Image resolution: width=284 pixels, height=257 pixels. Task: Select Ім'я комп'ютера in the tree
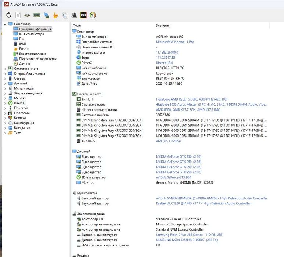32,34
